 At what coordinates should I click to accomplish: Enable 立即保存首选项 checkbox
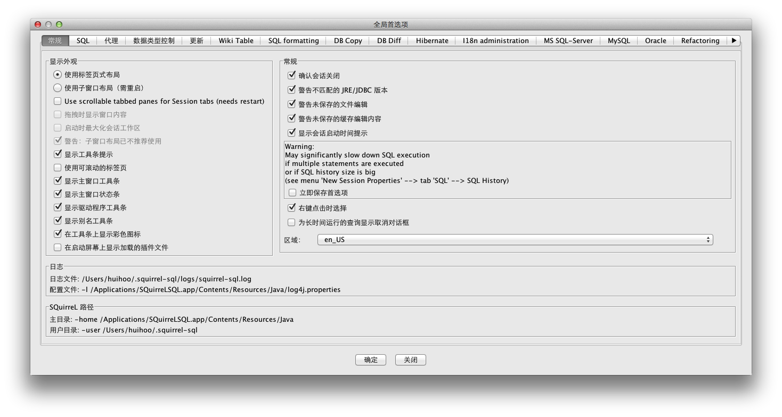pyautogui.click(x=292, y=193)
